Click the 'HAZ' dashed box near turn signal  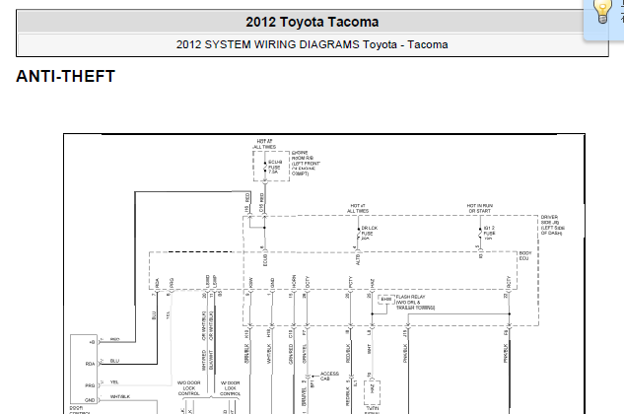pos(372,392)
